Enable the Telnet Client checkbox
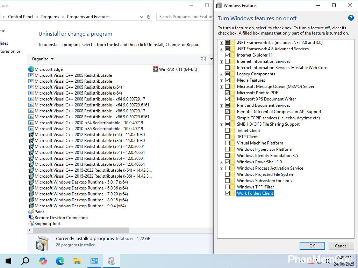The width and height of the screenshot is (358, 268). (x=228, y=131)
